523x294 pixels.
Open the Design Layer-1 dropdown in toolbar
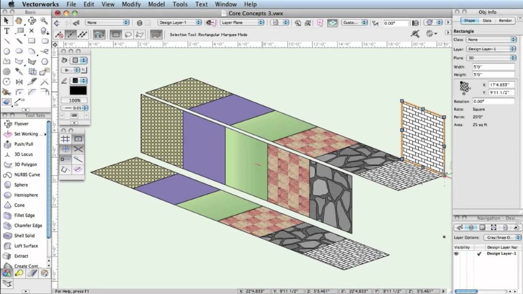(x=180, y=23)
